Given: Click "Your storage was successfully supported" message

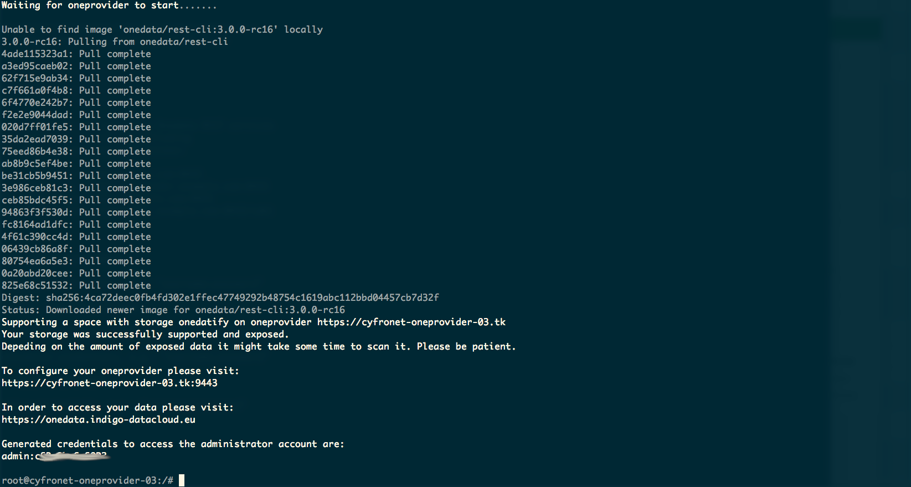Looking at the screenshot, I should coord(145,334).
